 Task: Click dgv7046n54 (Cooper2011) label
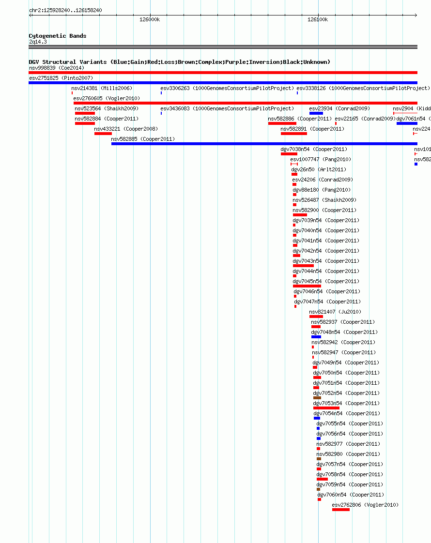[x=327, y=291]
